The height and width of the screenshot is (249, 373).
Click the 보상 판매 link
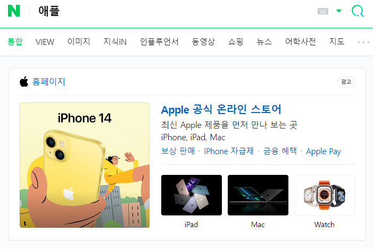pos(178,151)
